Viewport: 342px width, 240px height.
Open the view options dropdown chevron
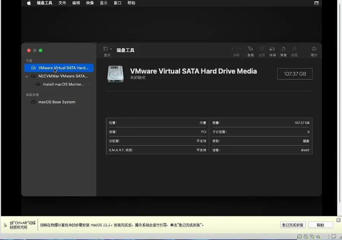pyautogui.click(x=111, y=49)
